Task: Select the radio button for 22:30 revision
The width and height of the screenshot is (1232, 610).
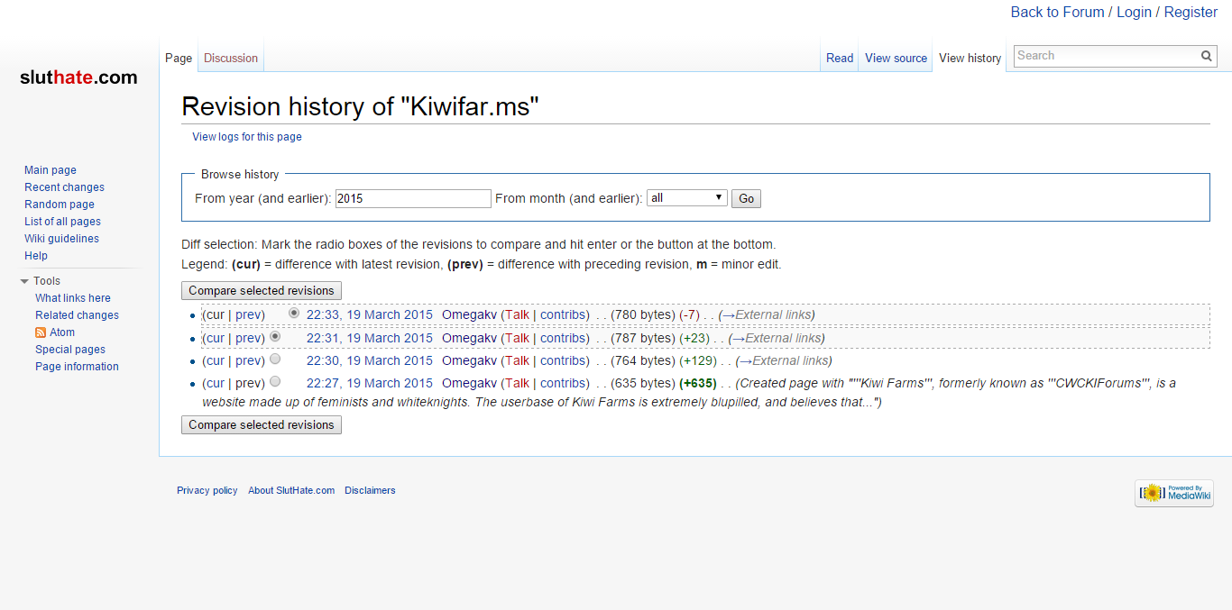Action: pos(275,359)
